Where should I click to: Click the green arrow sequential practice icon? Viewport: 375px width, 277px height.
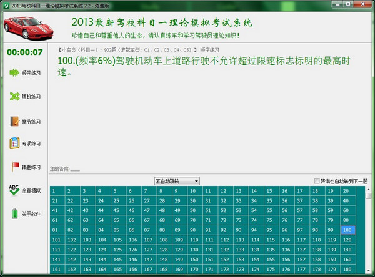click(14, 73)
